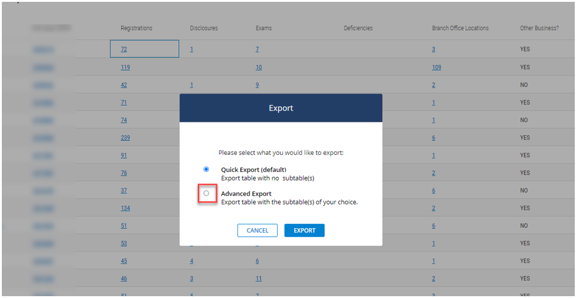Screen dimensions: 576x298
Task: Click the Disclosures column header
Action: click(x=203, y=28)
